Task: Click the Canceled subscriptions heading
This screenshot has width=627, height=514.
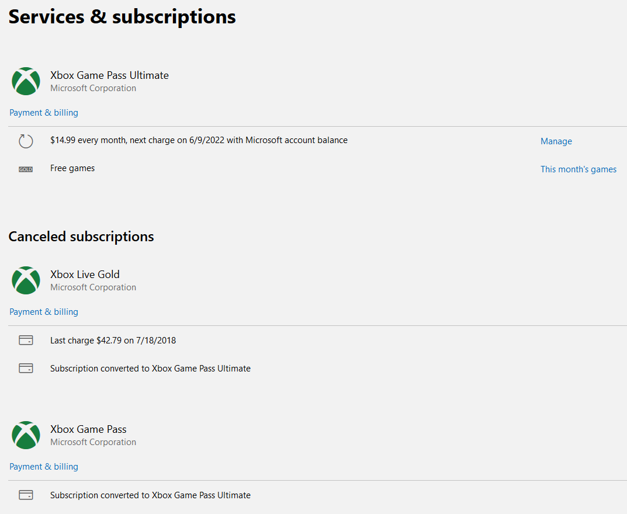Action: (x=81, y=237)
